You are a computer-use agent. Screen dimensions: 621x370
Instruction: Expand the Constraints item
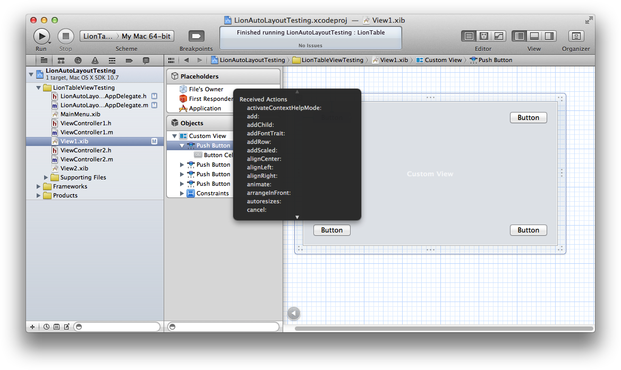(182, 194)
